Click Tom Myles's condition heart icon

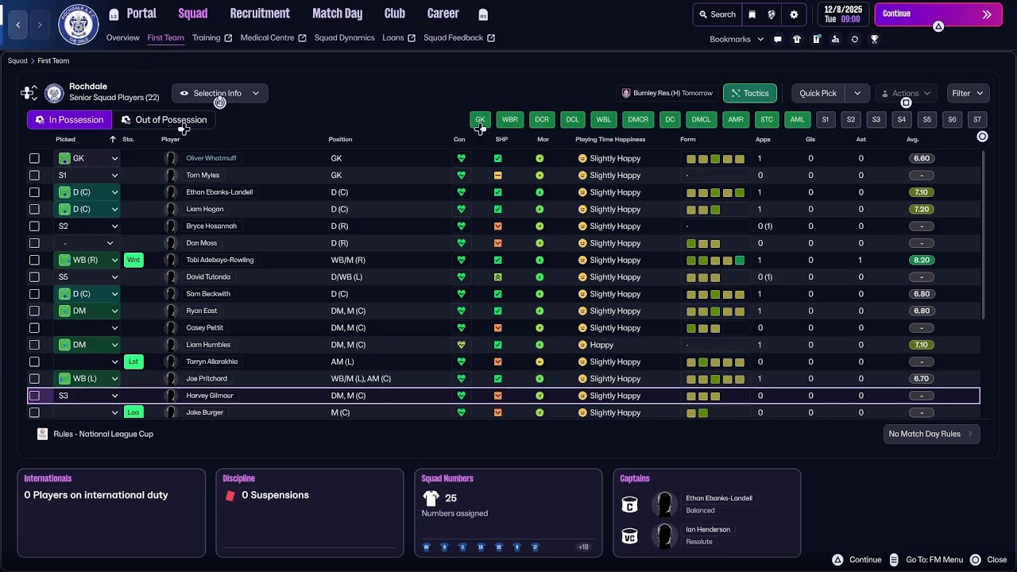(461, 176)
